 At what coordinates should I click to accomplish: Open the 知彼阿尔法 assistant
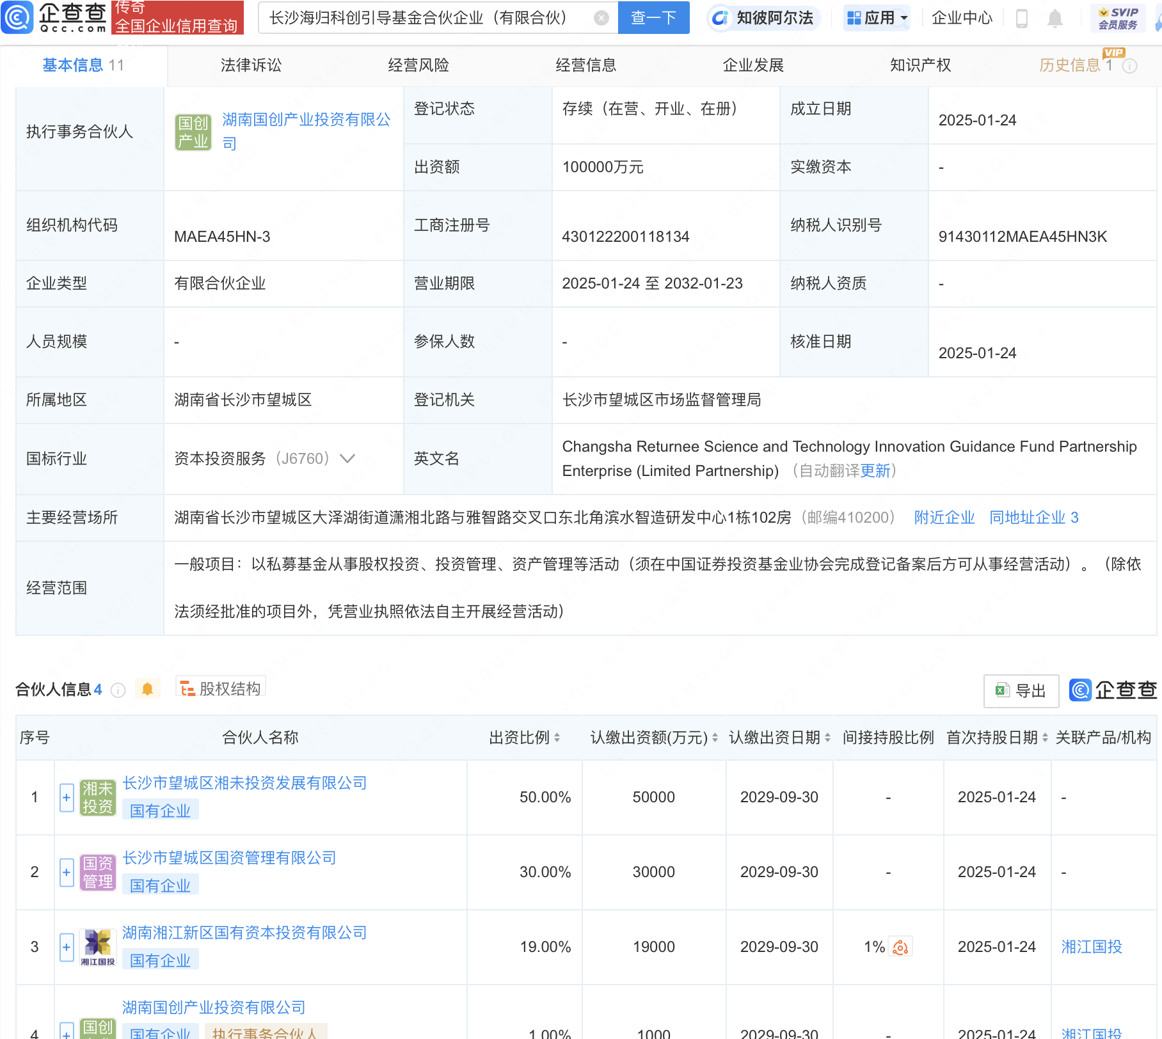[x=763, y=18]
